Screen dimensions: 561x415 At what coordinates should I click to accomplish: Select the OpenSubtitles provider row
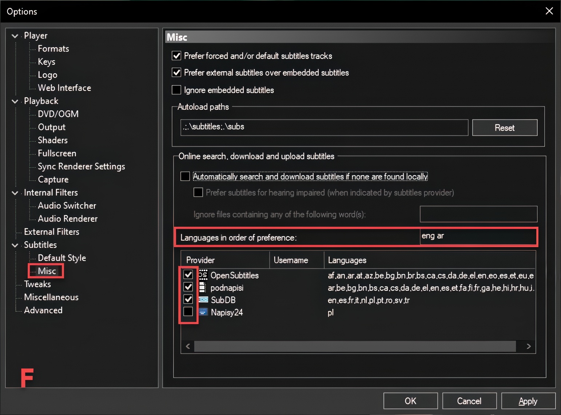click(x=358, y=275)
